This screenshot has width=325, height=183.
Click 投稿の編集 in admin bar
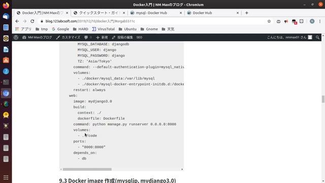click(122, 37)
